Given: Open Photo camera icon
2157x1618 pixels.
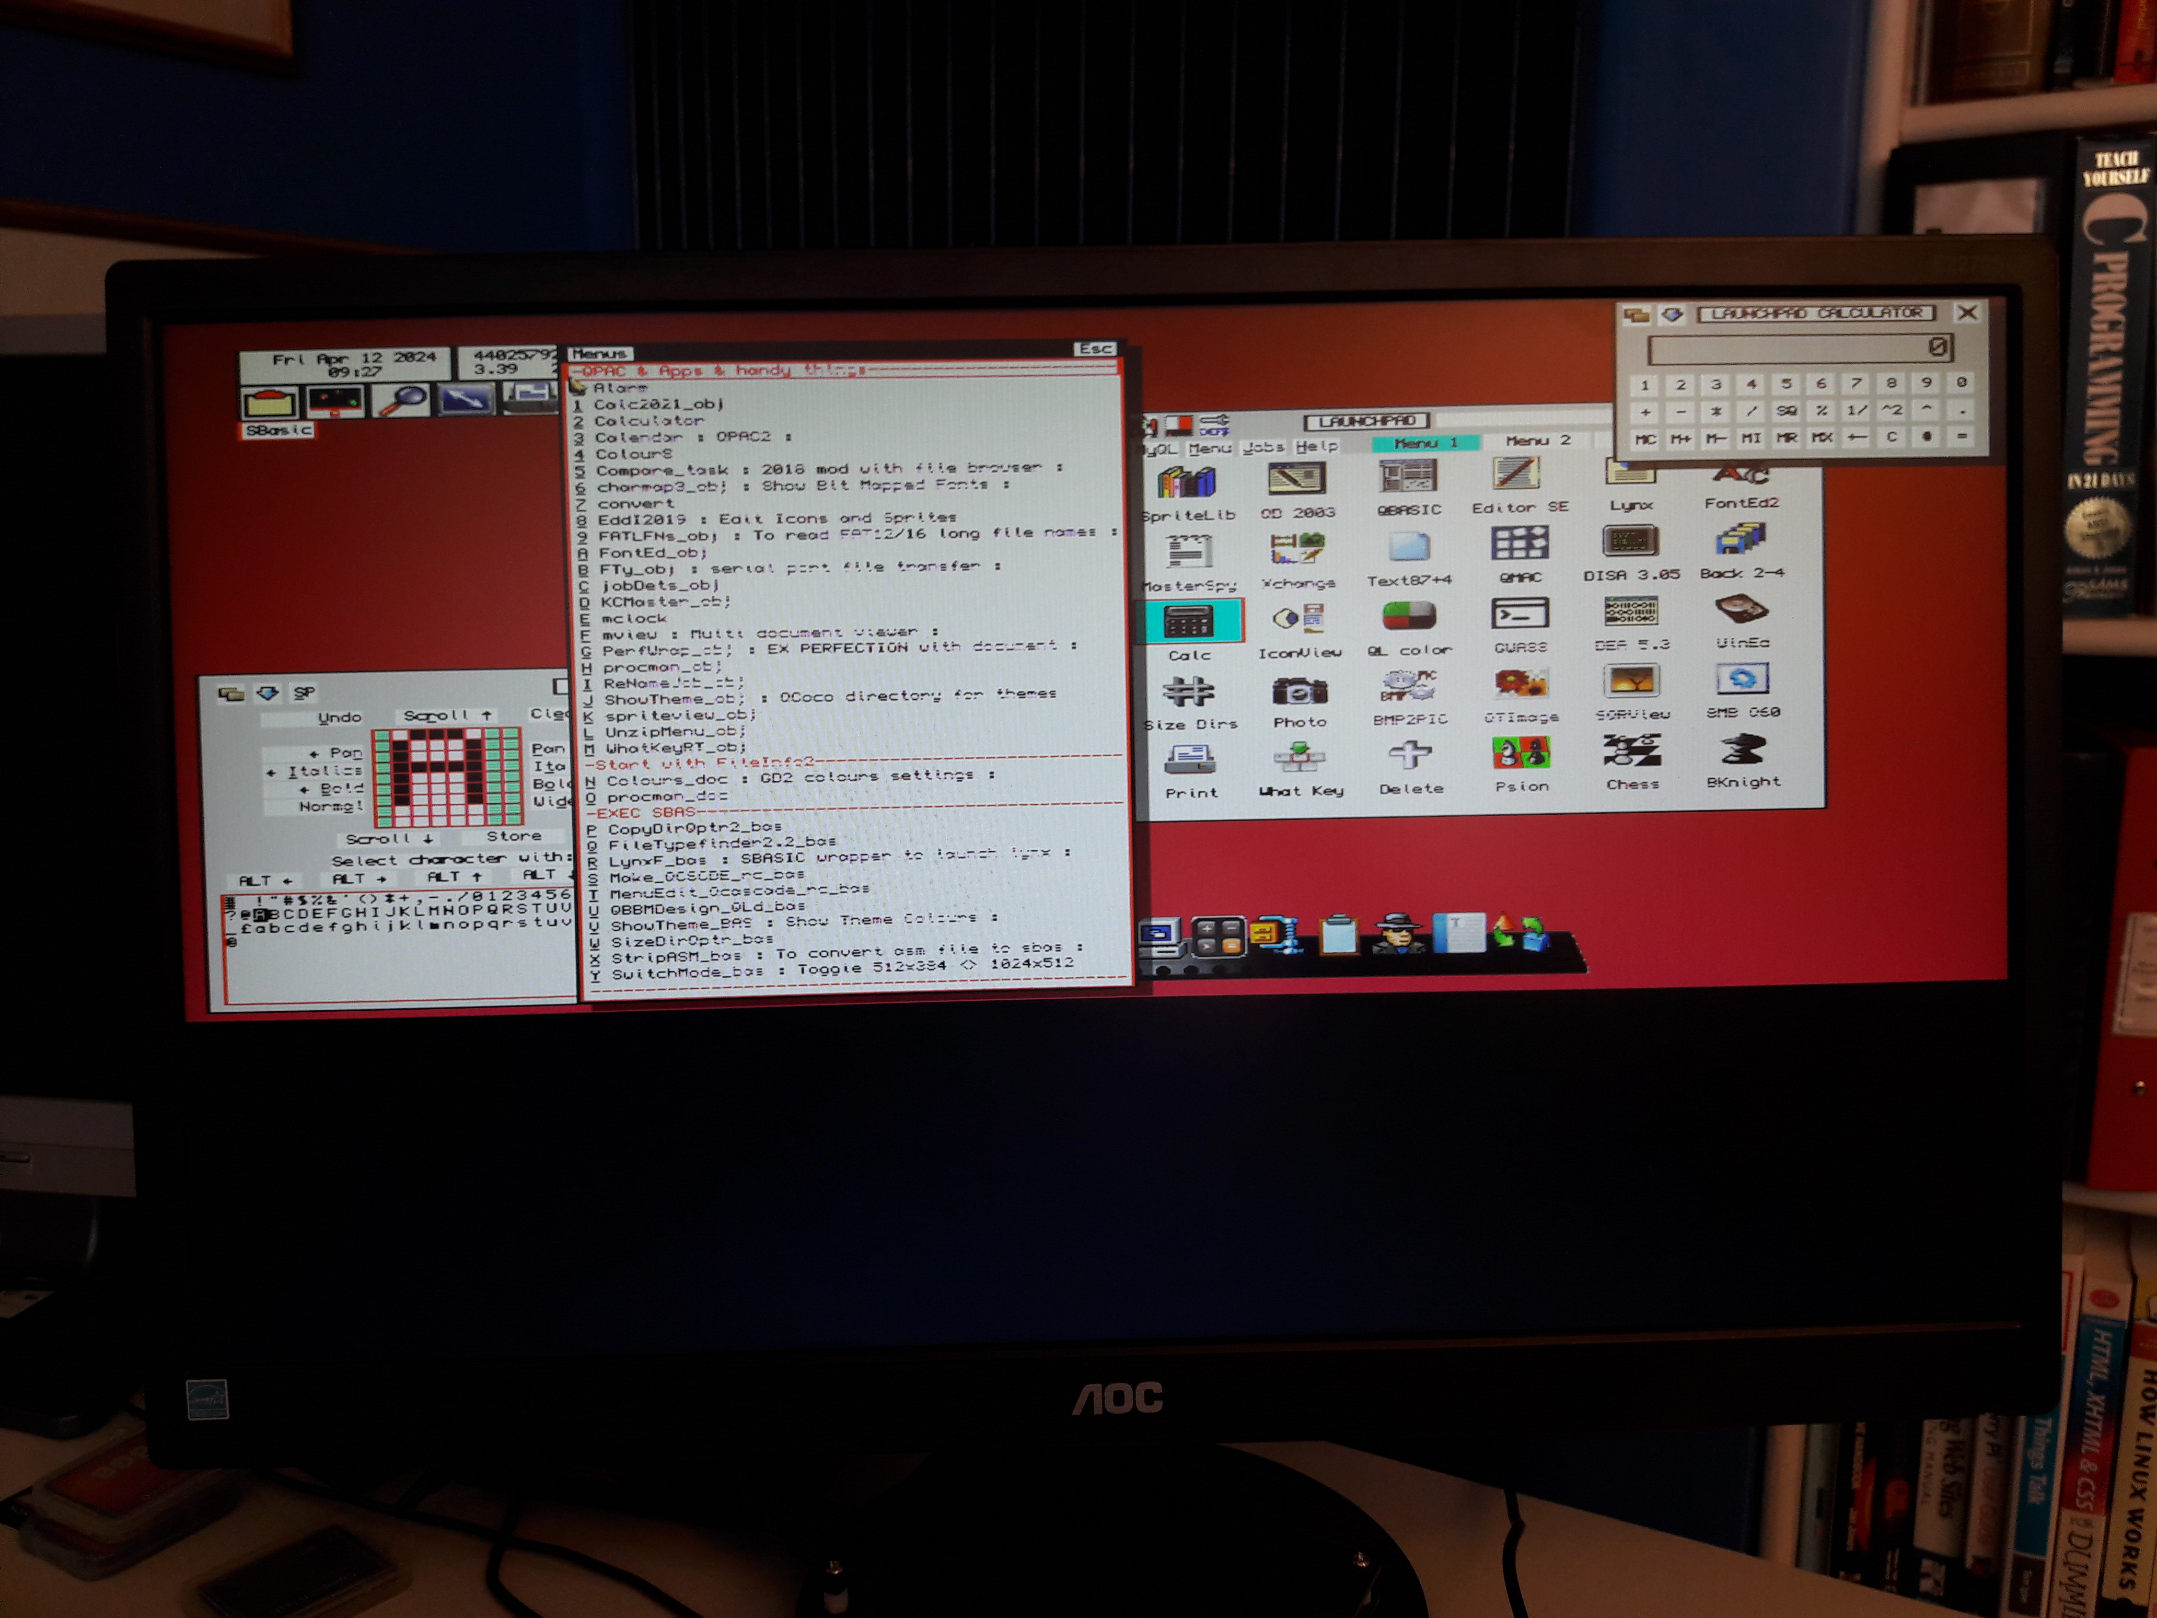Looking at the screenshot, I should (x=1300, y=691).
